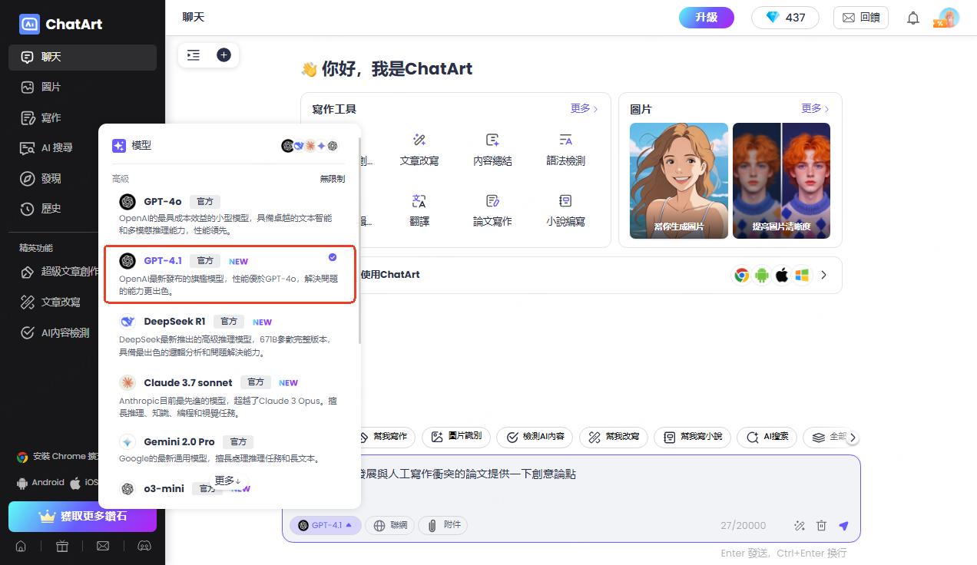
Task: Open the 幫你生成圖片 thumbnail
Action: (679, 180)
